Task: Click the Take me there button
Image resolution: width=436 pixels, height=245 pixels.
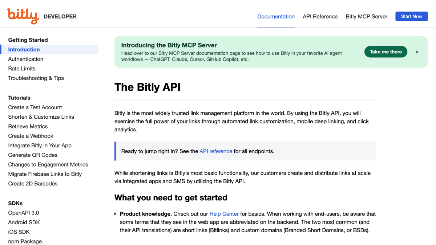Action: click(385, 52)
